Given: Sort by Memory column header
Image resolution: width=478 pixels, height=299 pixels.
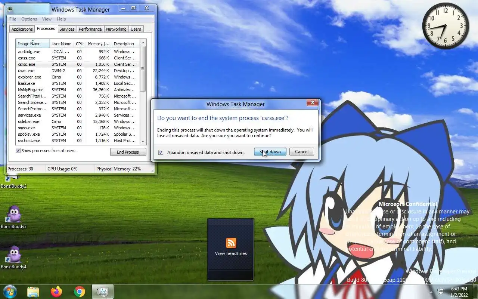Looking at the screenshot, I should click(x=99, y=44).
